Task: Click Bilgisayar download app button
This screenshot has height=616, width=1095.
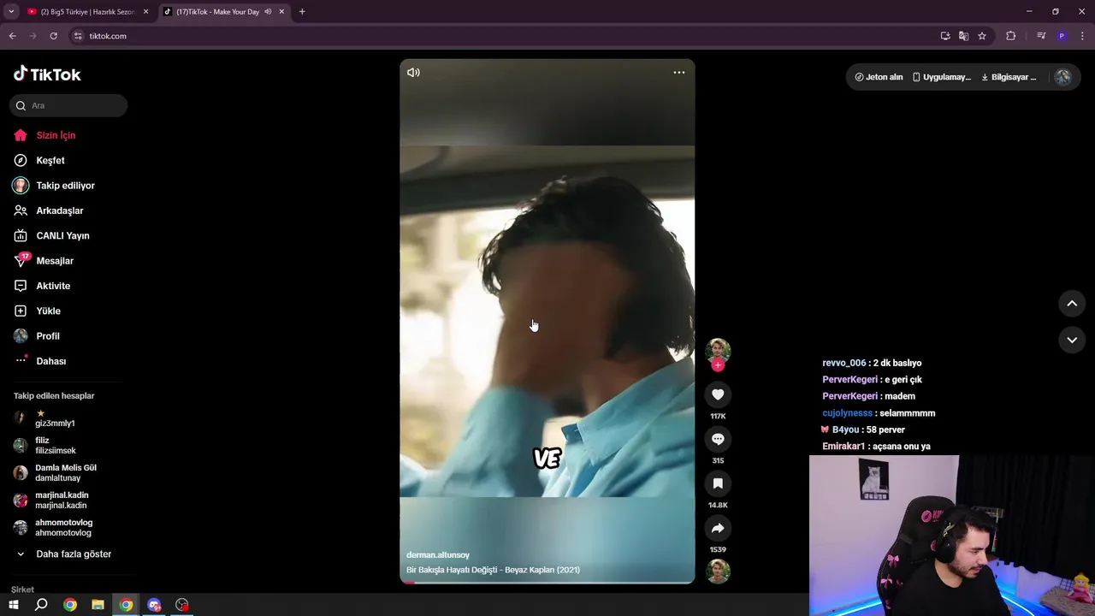Action: 1009,77
